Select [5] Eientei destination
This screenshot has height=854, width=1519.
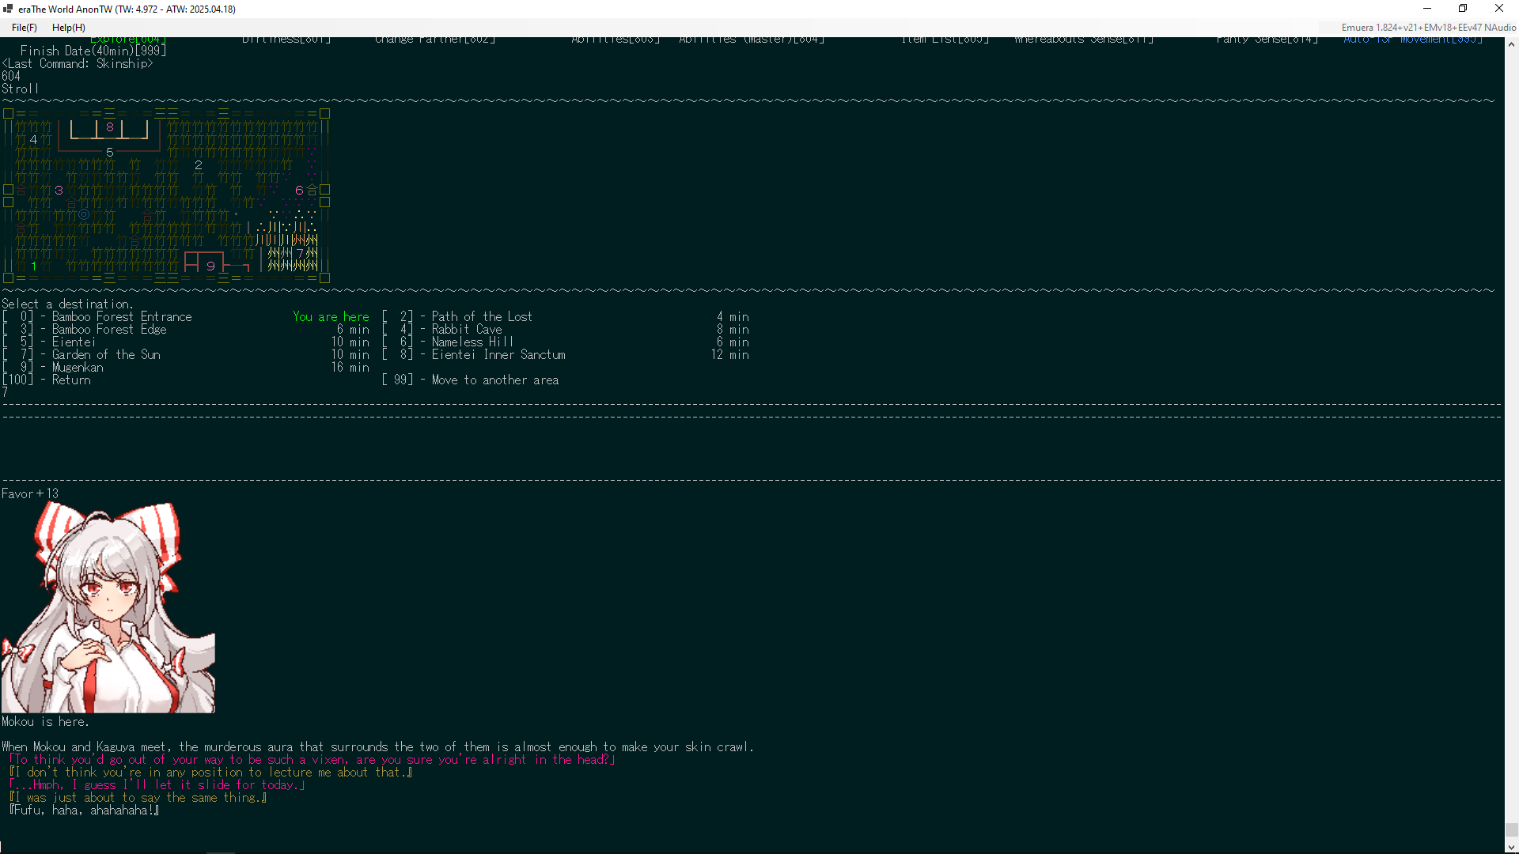73,342
